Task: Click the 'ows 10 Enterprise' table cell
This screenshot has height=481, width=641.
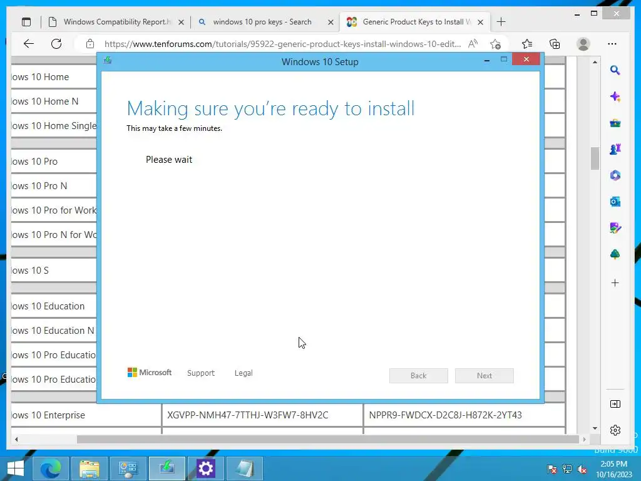Action: [86, 415]
